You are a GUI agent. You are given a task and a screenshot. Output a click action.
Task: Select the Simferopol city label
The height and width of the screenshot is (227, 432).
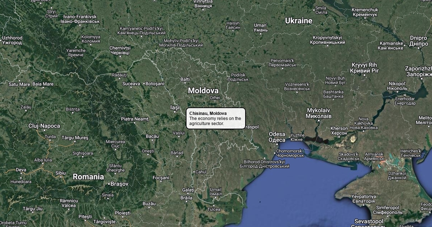tap(387, 210)
